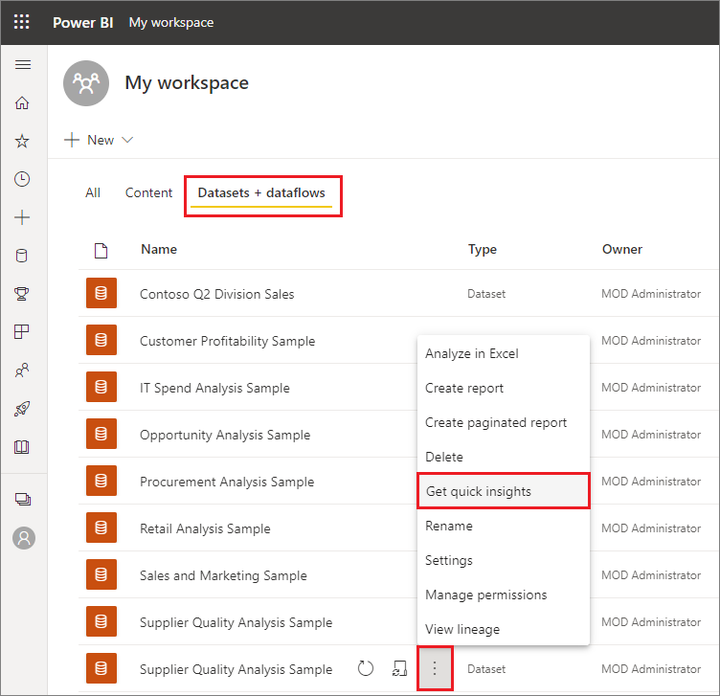Open Recent clock icon in sidebar
Viewport: 720px width, 696px height.
tap(23, 179)
